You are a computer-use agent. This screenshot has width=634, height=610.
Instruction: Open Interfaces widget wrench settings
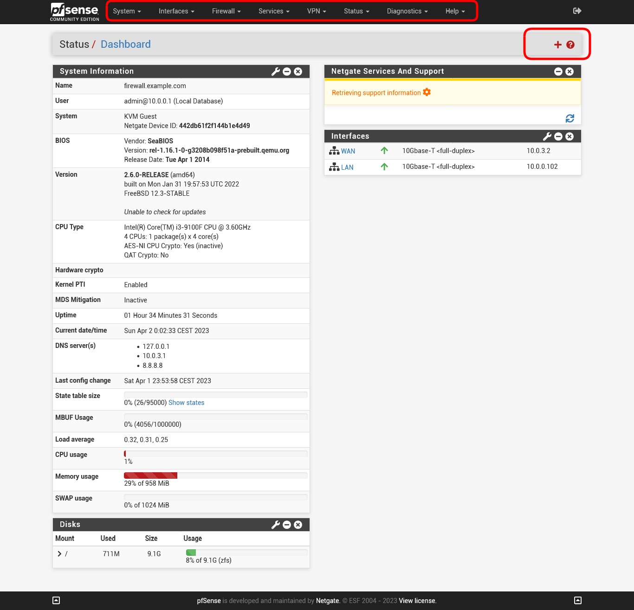(x=547, y=136)
